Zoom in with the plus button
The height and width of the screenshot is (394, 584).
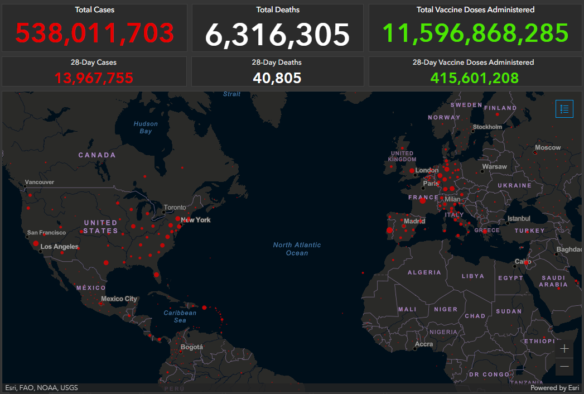pos(564,349)
